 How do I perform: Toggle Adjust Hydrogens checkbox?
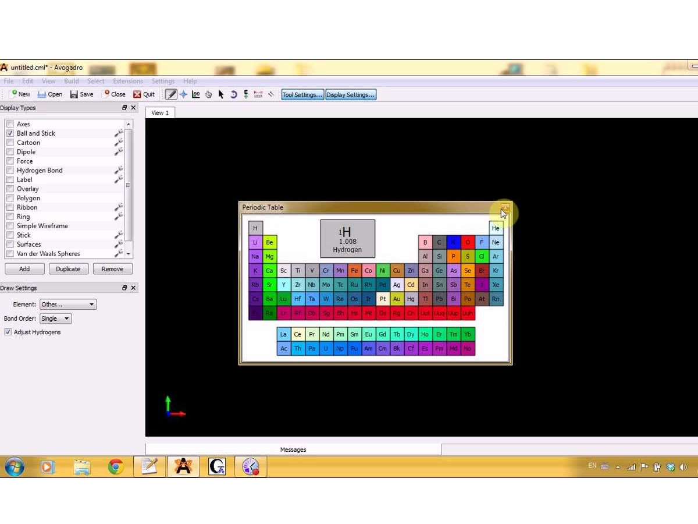pyautogui.click(x=8, y=332)
